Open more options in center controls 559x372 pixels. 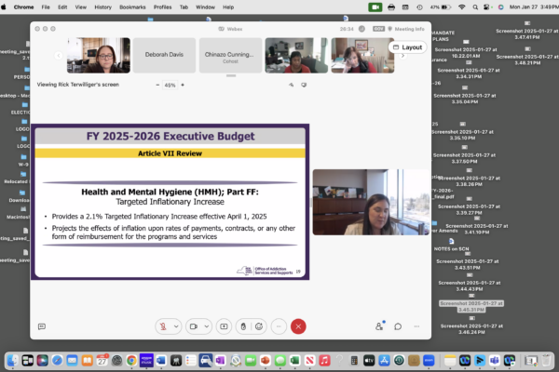279,326
